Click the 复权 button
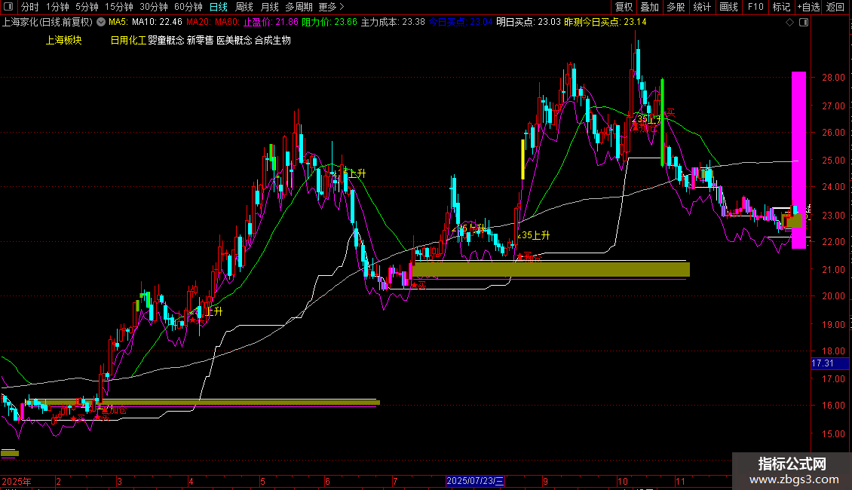Viewport: 852px width, 490px height. pyautogui.click(x=624, y=7)
